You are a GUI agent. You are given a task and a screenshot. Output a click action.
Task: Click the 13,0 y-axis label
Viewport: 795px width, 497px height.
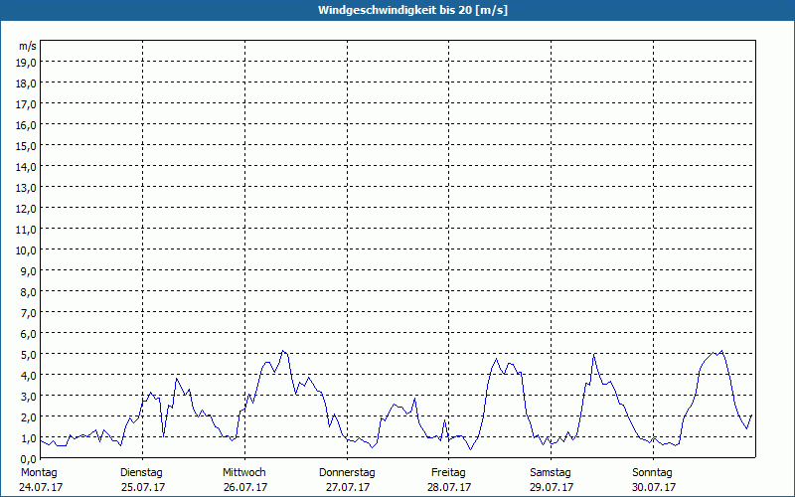[26, 188]
